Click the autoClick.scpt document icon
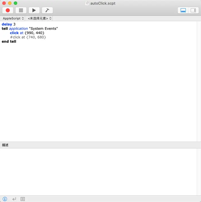 (x=87, y=3)
